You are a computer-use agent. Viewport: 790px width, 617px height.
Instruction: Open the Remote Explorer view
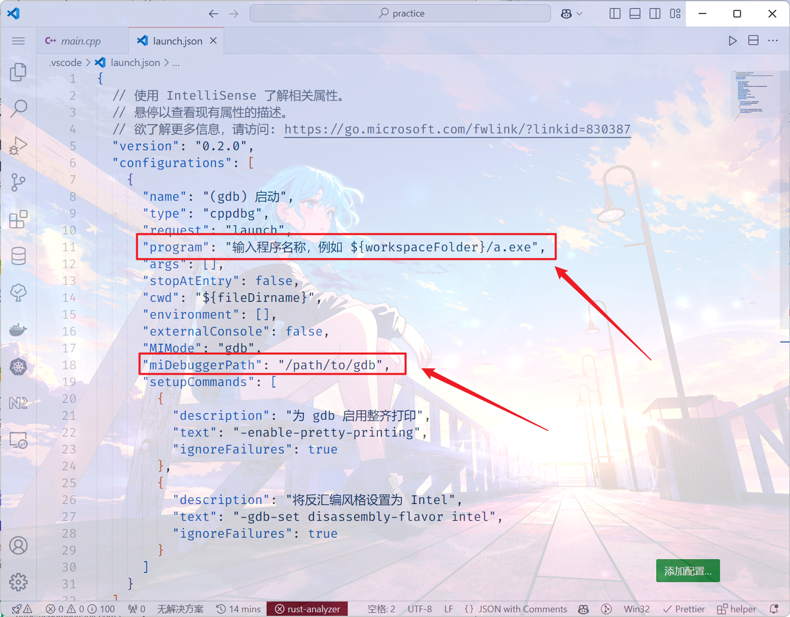point(19,440)
